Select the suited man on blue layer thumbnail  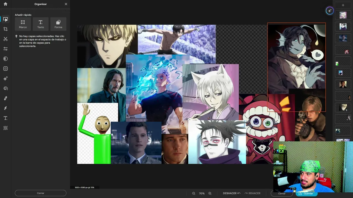(x=343, y=38)
